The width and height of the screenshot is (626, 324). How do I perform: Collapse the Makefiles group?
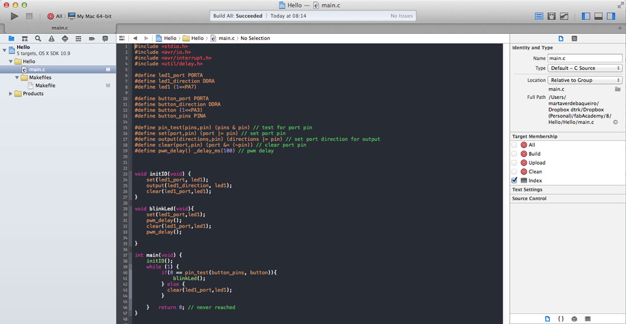point(17,78)
